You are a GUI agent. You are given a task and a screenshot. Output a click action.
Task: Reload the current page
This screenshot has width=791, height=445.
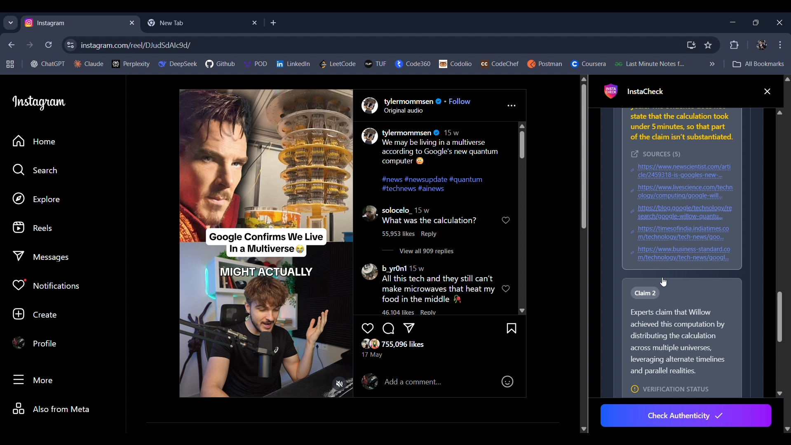pyautogui.click(x=49, y=45)
